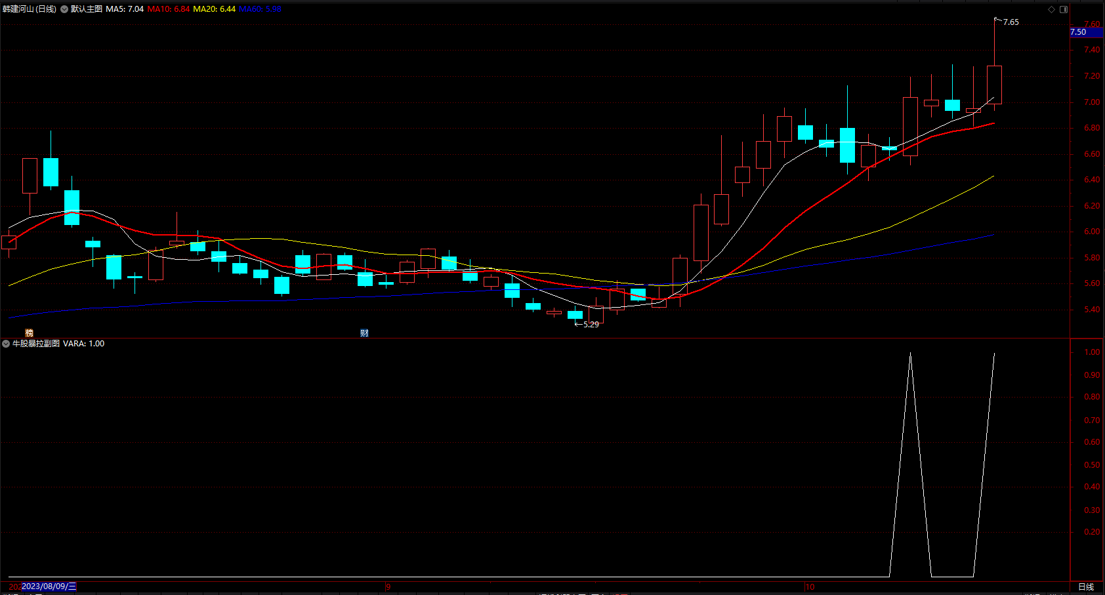Click the 2023/08/09/三 date label
This screenshot has width=1105, height=595.
49,586
